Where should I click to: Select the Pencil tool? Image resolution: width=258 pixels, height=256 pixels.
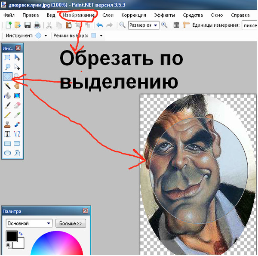(x=7, y=115)
